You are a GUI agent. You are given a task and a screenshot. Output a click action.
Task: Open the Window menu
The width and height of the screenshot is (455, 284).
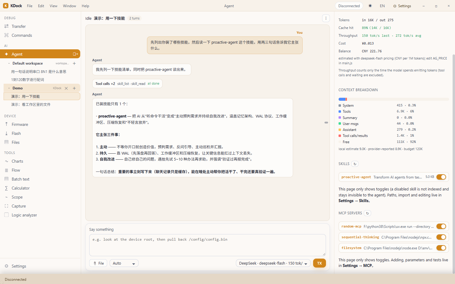(x=69, y=6)
